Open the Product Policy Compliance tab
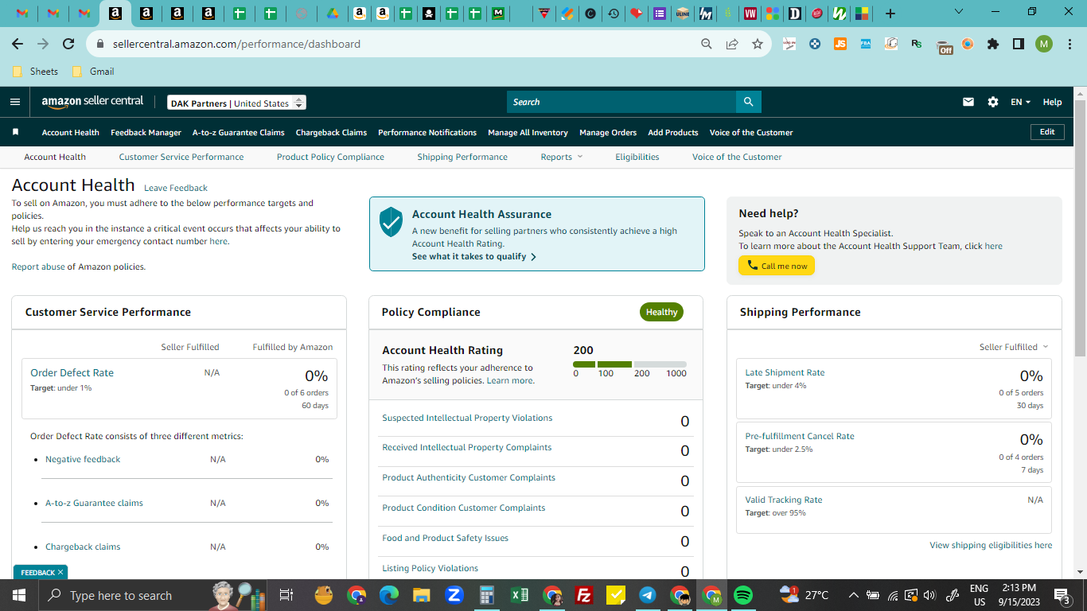Viewport: 1087px width, 611px height. (330, 157)
